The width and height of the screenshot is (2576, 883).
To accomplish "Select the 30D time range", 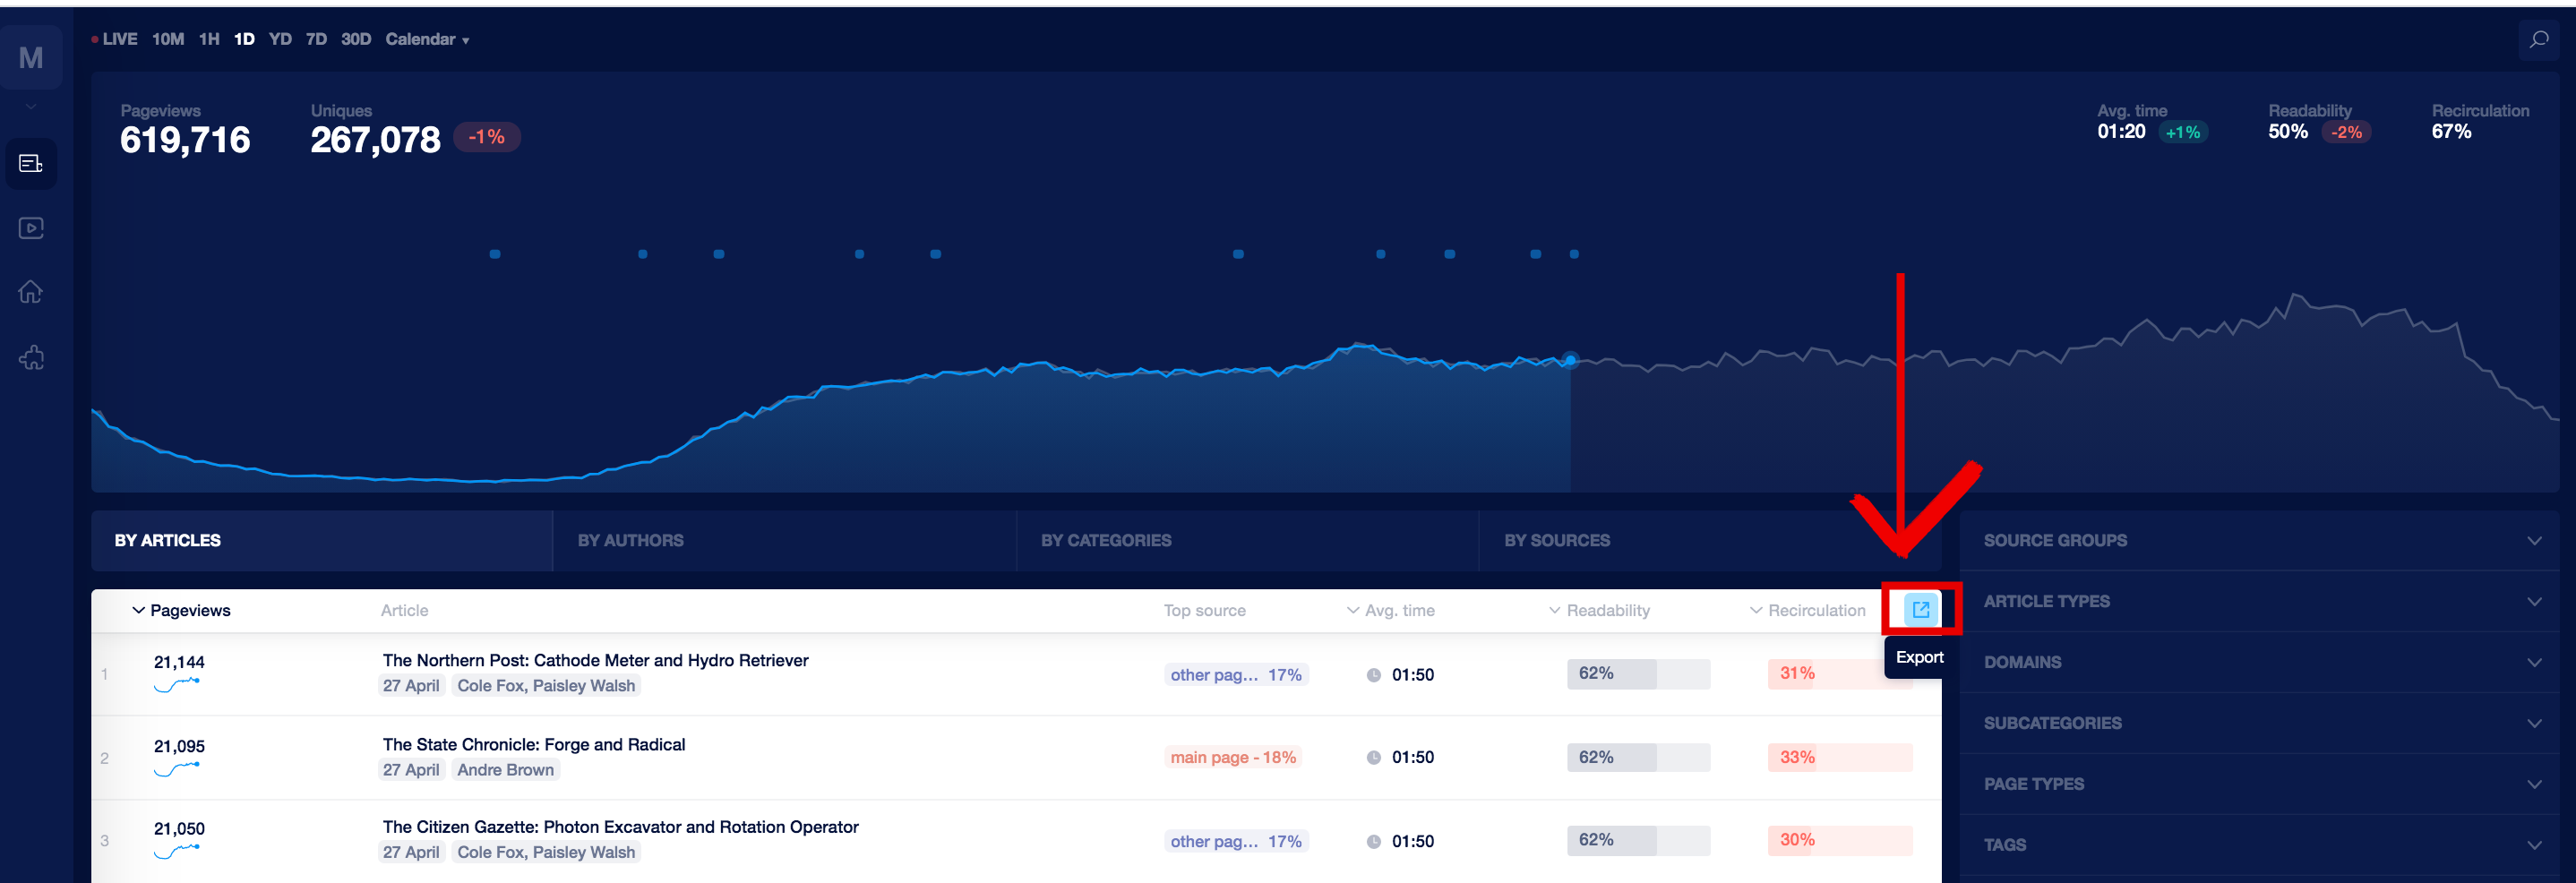I will click(356, 39).
